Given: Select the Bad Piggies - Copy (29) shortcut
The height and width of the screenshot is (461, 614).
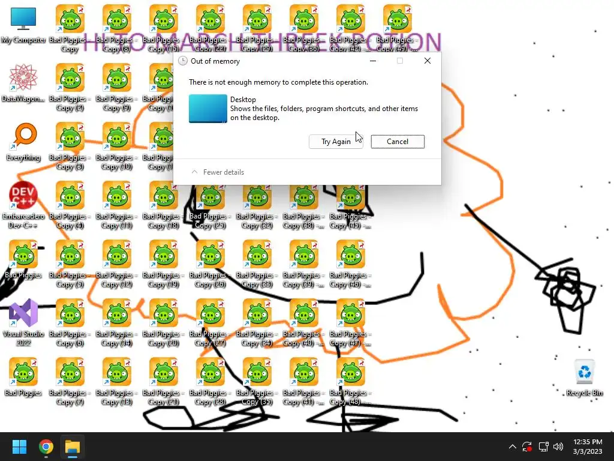Looking at the screenshot, I should point(257,28).
